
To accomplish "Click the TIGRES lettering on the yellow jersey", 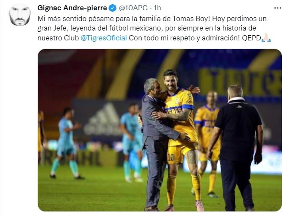I will point(173,110).
